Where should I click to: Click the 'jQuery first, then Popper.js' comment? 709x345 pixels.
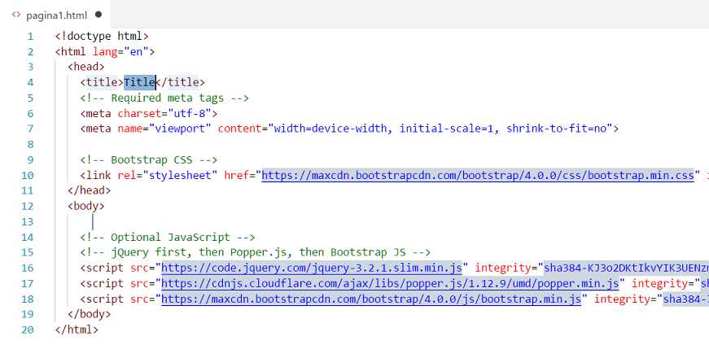pos(255,252)
